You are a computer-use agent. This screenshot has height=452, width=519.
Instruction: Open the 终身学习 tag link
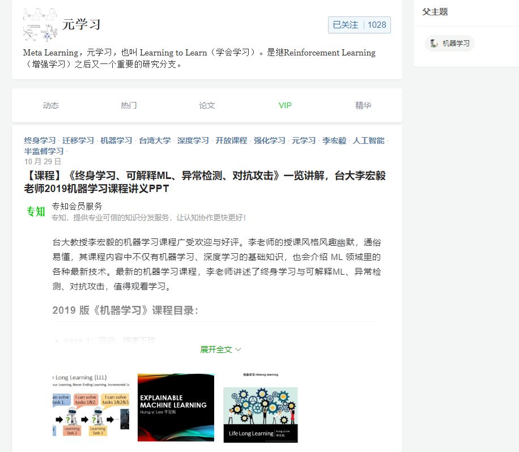(x=40, y=140)
